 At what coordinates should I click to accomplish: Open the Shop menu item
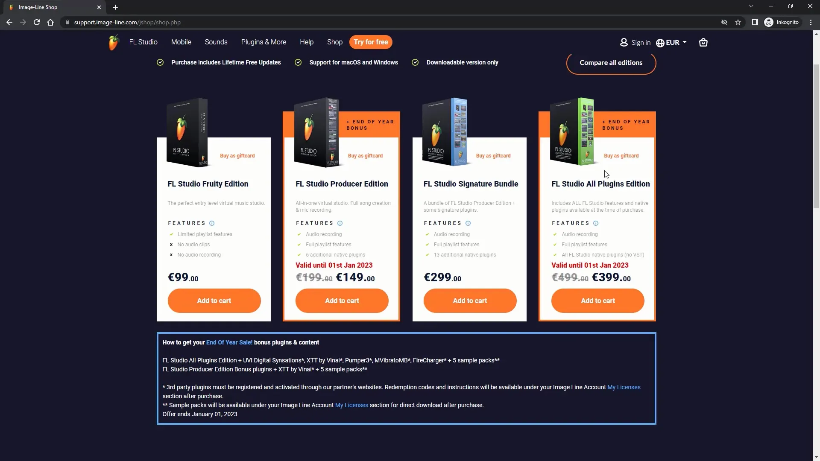pos(335,42)
